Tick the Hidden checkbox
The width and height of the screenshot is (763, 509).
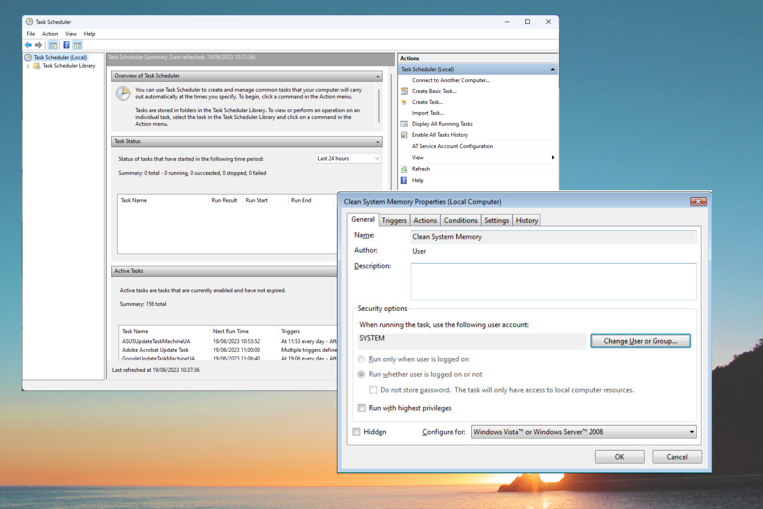point(356,432)
